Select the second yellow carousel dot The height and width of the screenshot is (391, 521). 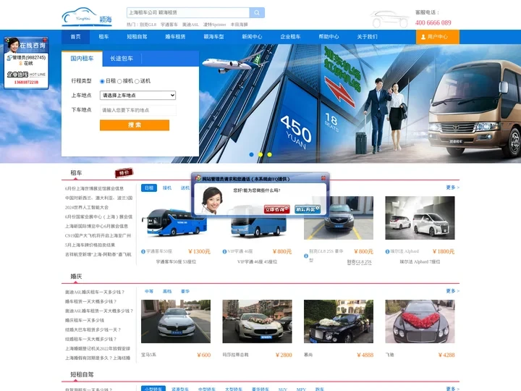[260, 155]
